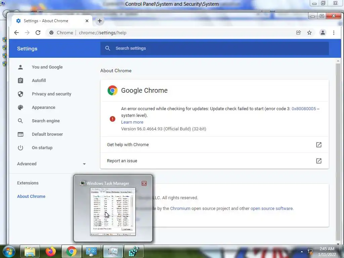
Task: Open external link icon for Report an issue
Action: (318, 161)
